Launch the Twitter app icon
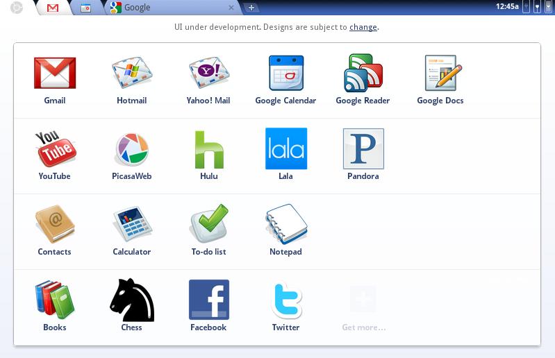The image size is (555, 358). click(287, 300)
